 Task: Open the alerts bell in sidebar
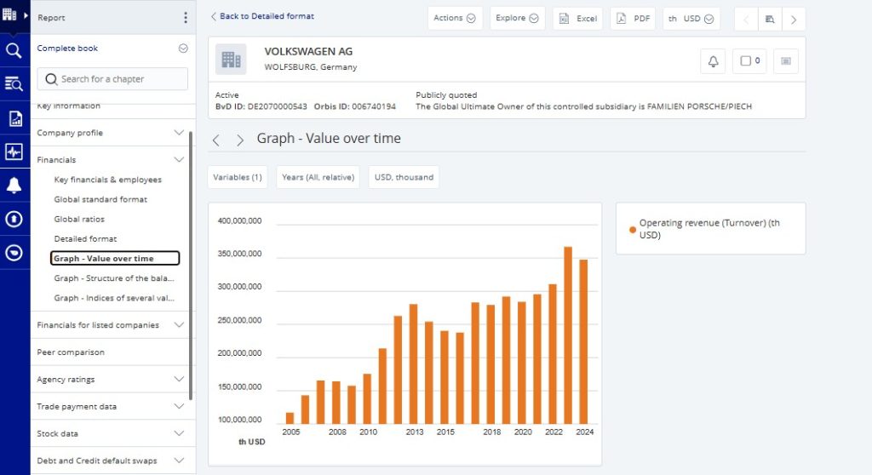tap(14, 186)
